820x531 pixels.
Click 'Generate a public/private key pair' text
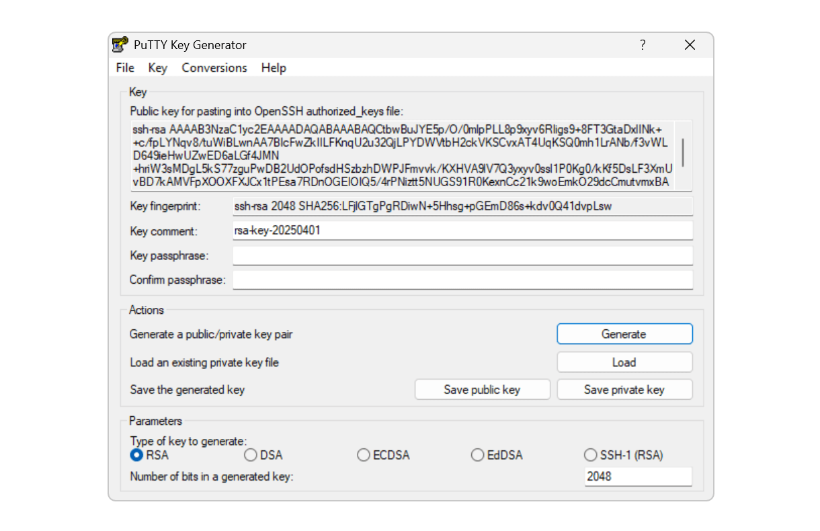coord(211,334)
